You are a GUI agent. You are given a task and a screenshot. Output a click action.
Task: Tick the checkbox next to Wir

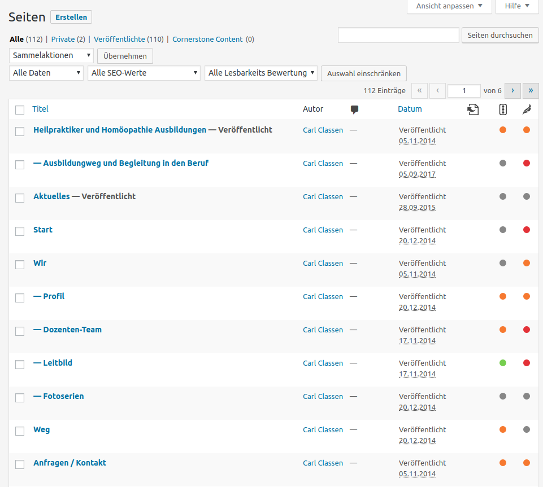(20, 265)
